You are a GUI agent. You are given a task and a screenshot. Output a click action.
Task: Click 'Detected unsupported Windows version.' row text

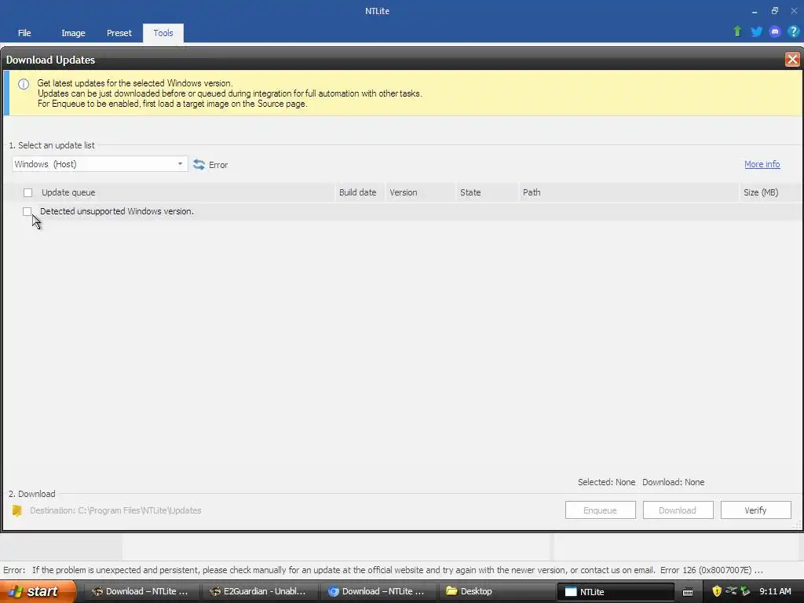click(117, 211)
